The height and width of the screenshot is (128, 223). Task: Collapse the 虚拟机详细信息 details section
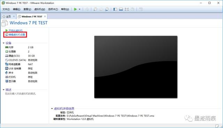[x=52, y=108]
